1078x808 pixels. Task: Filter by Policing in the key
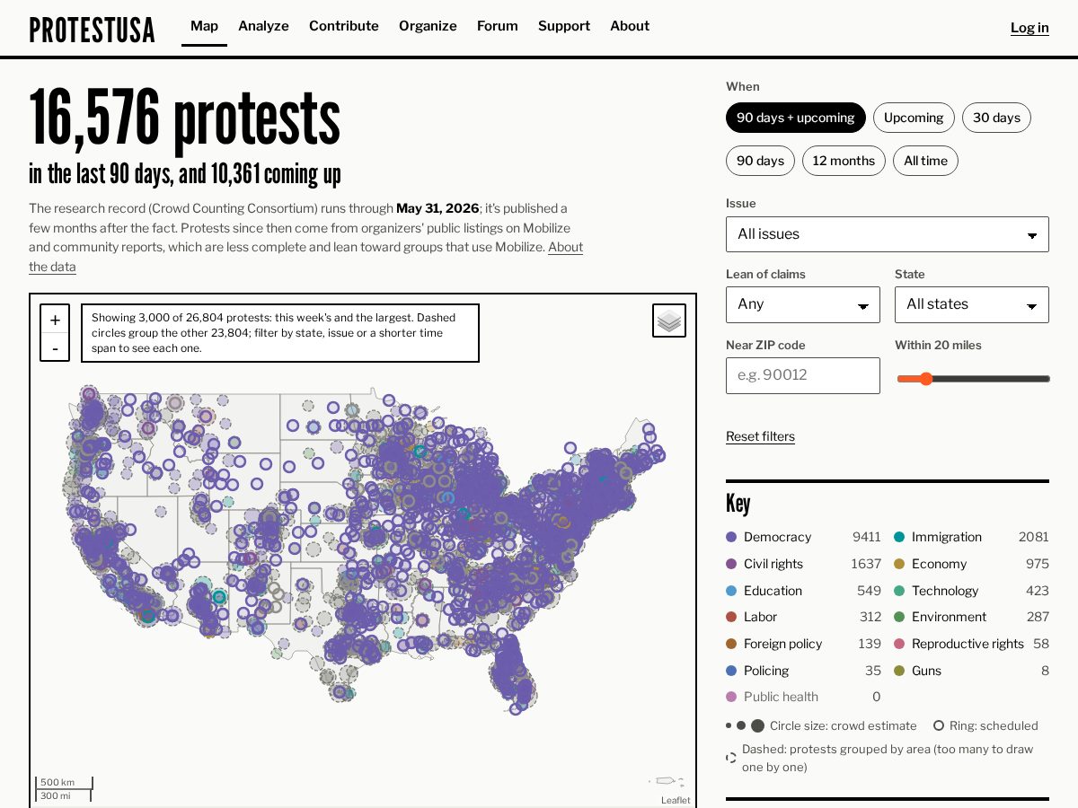pyautogui.click(x=803, y=671)
